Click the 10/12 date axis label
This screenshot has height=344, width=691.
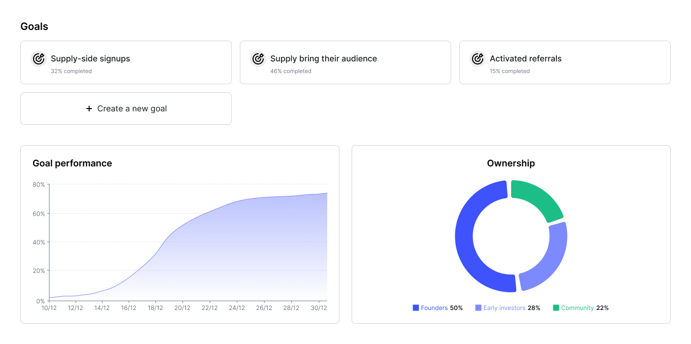[x=49, y=308]
